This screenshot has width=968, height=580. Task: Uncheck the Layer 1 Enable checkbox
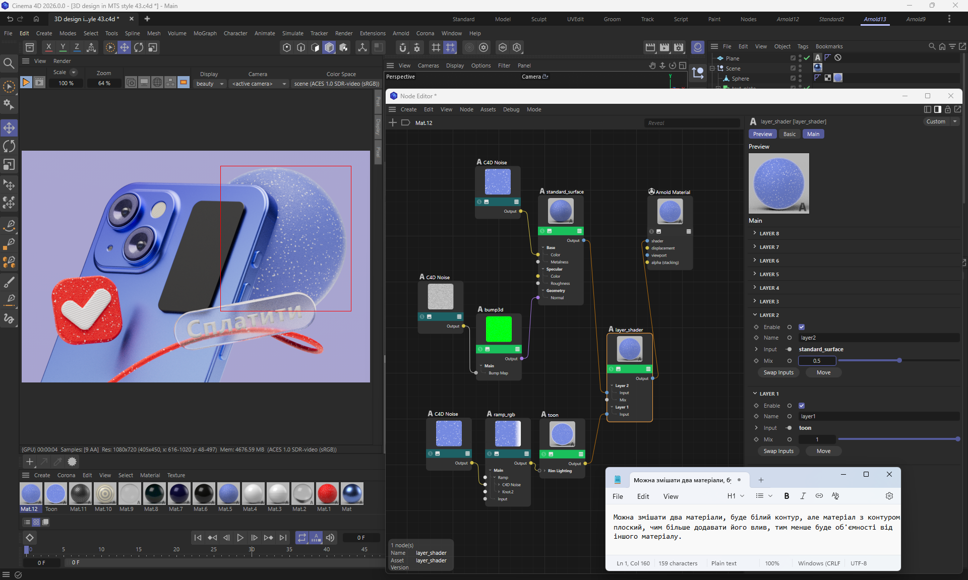[802, 406]
